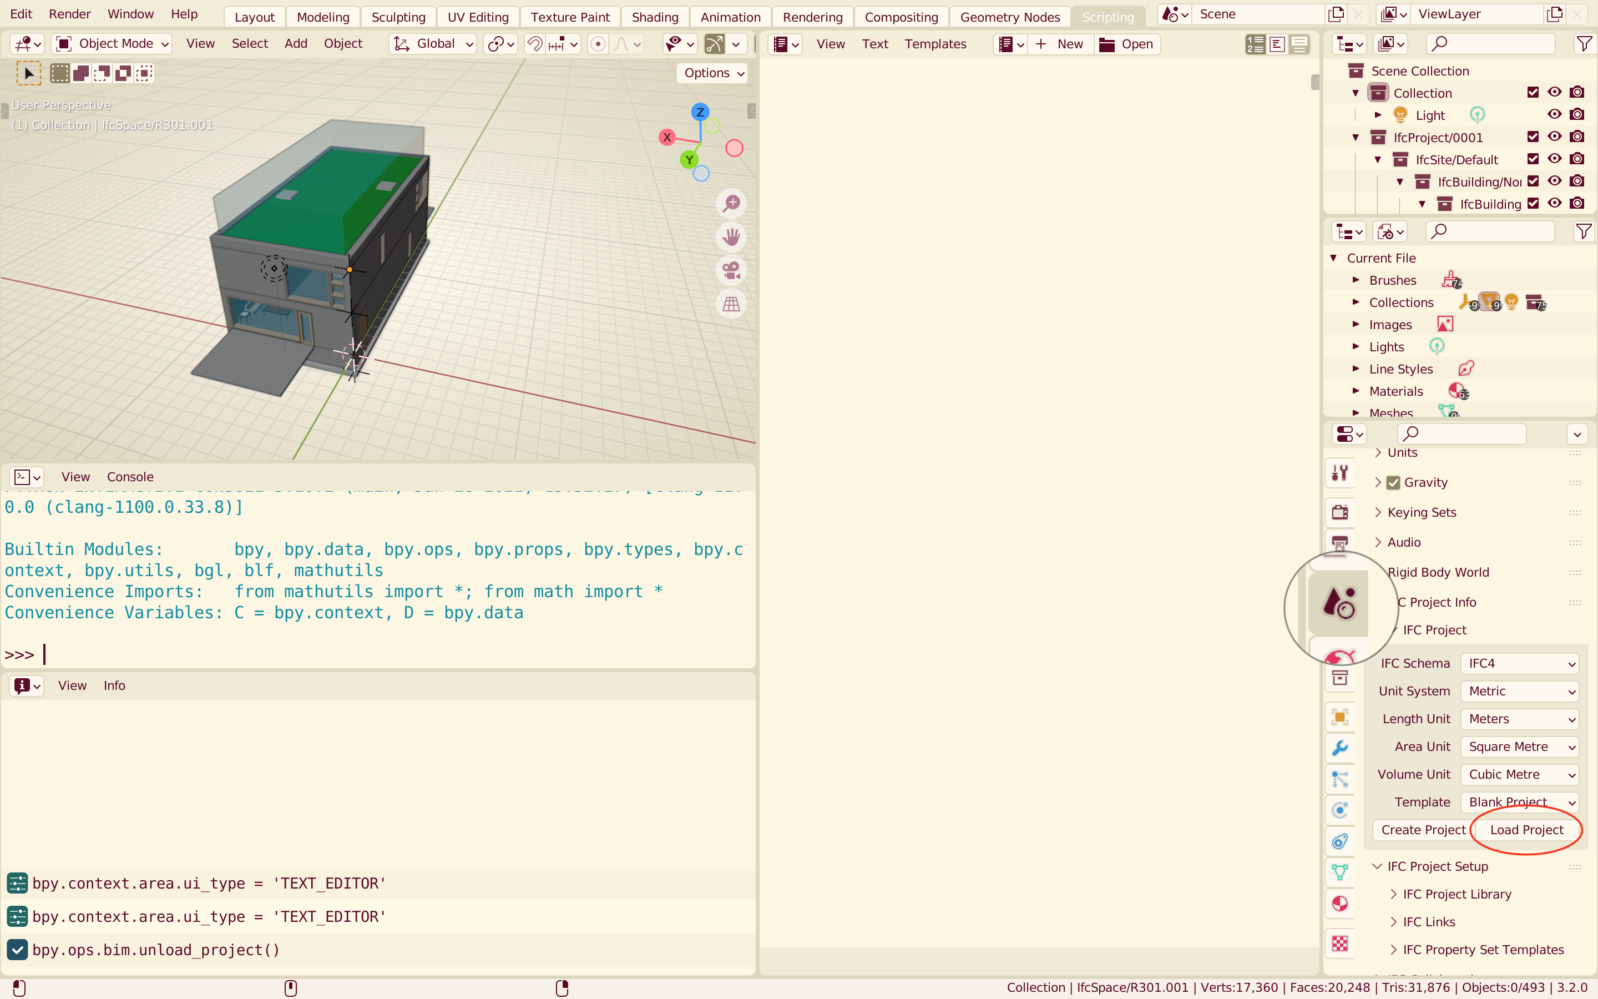Click the properties editor search field

(1462, 434)
